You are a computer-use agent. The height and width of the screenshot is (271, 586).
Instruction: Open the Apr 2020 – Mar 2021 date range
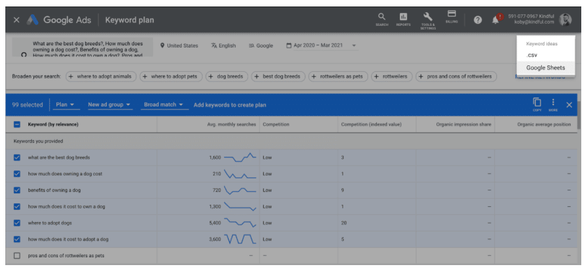[x=321, y=45]
